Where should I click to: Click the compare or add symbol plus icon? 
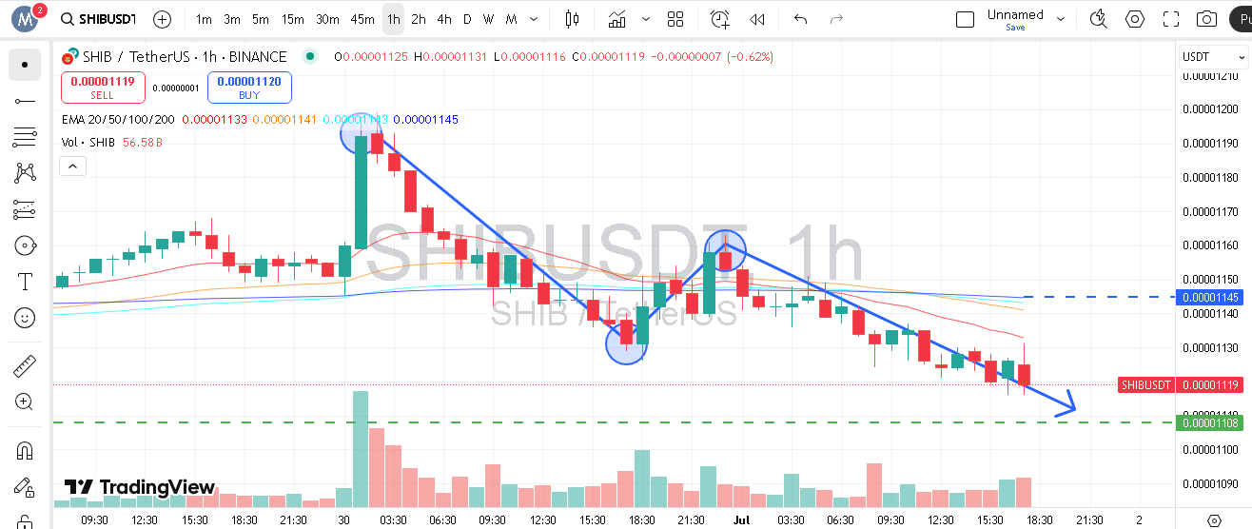pos(163,19)
